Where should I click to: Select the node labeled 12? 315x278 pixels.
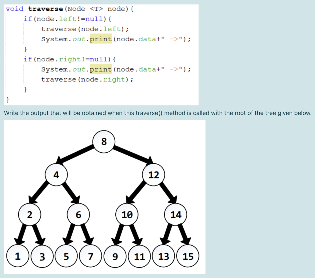[x=154, y=175]
